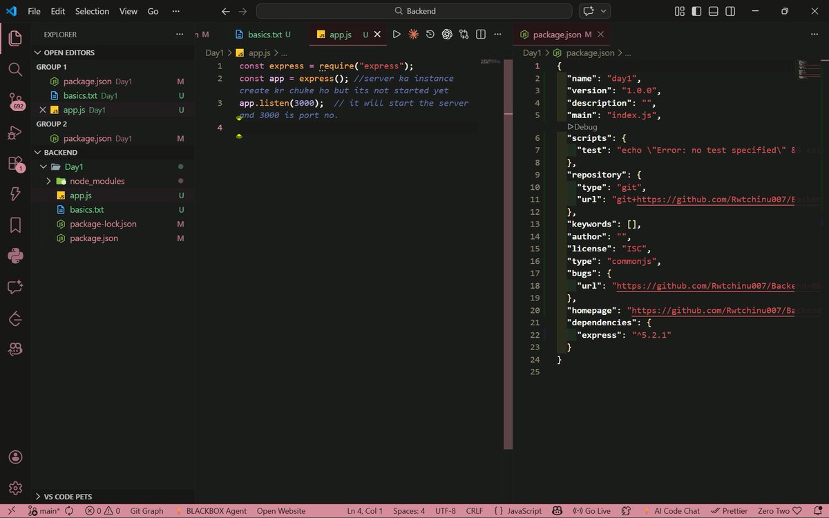829x518 pixels.
Task: Click the compare changes icon in editor toolbar
Action: [x=464, y=34]
